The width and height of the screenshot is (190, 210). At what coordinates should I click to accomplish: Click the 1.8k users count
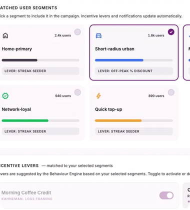point(156,35)
